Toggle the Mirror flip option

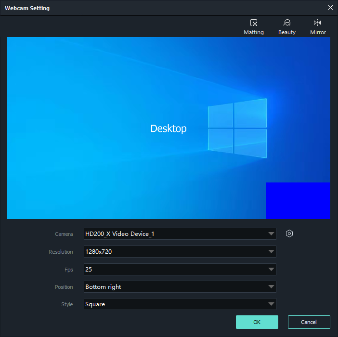pos(318,27)
